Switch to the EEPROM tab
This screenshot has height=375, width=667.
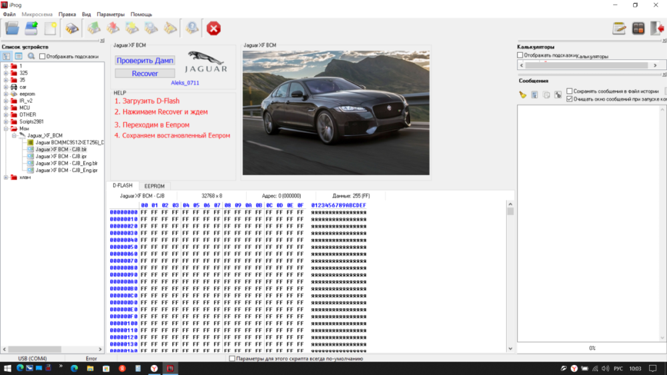click(154, 186)
